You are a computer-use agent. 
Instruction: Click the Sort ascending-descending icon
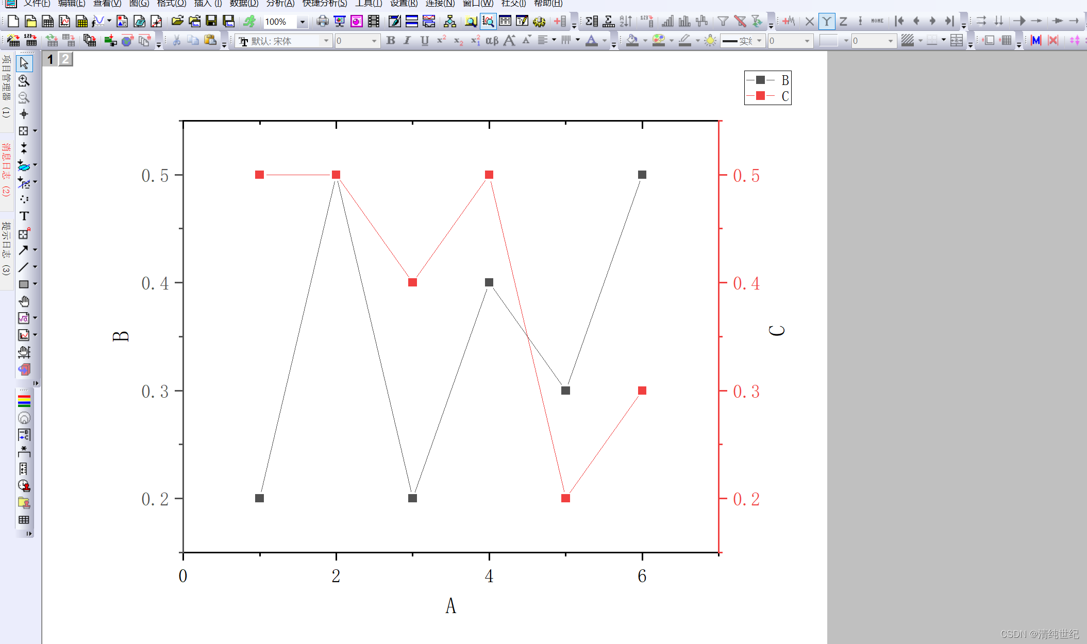point(625,21)
